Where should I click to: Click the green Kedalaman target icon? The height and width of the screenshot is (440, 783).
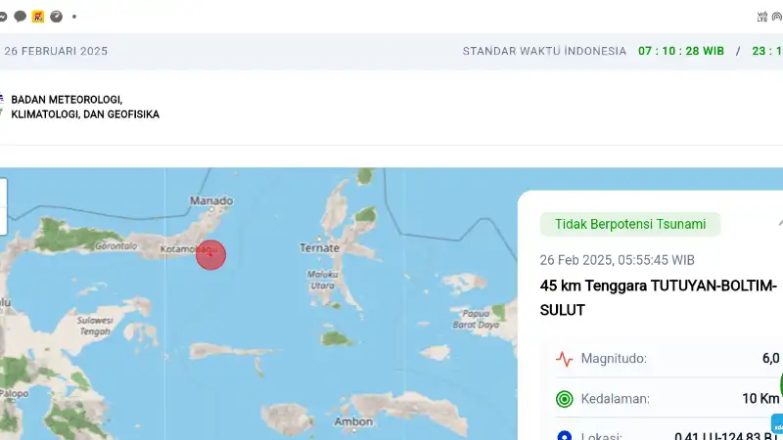click(565, 399)
